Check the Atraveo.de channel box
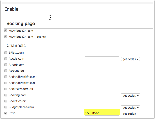155x119 pixels. click(x=6, y=71)
